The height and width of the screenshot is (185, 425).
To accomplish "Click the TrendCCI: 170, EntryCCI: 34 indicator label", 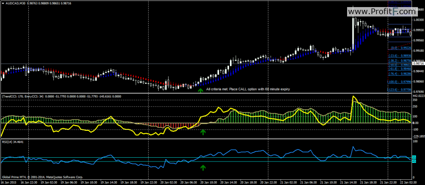I will click(23, 96).
